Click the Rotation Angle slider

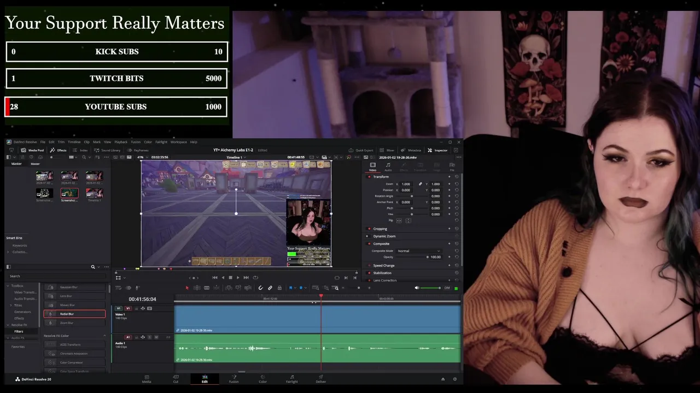tap(411, 196)
